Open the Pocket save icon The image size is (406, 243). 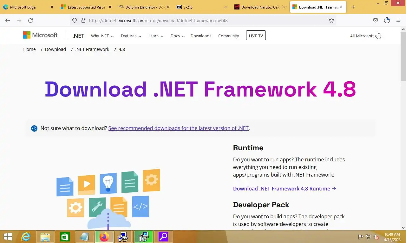[376, 20]
